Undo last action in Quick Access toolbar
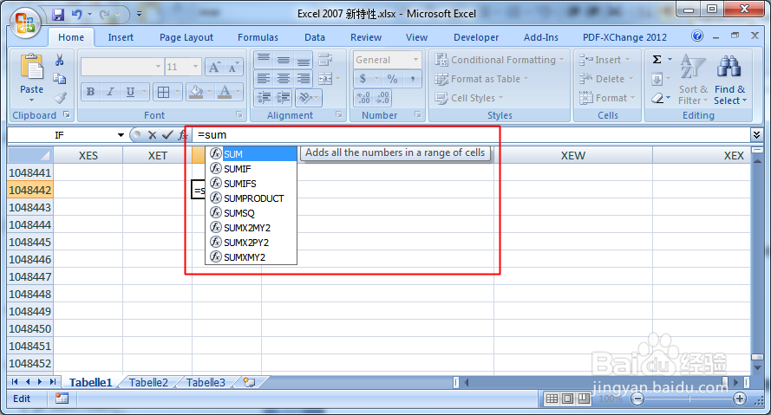The image size is (771, 415). (x=76, y=15)
